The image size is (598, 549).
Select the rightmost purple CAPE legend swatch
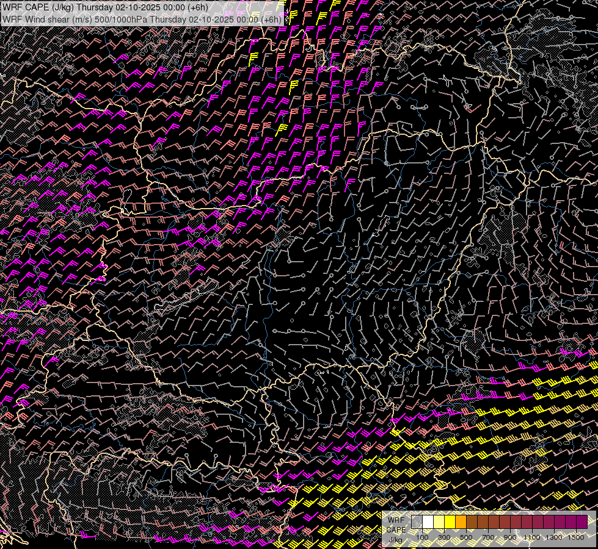coord(582,522)
